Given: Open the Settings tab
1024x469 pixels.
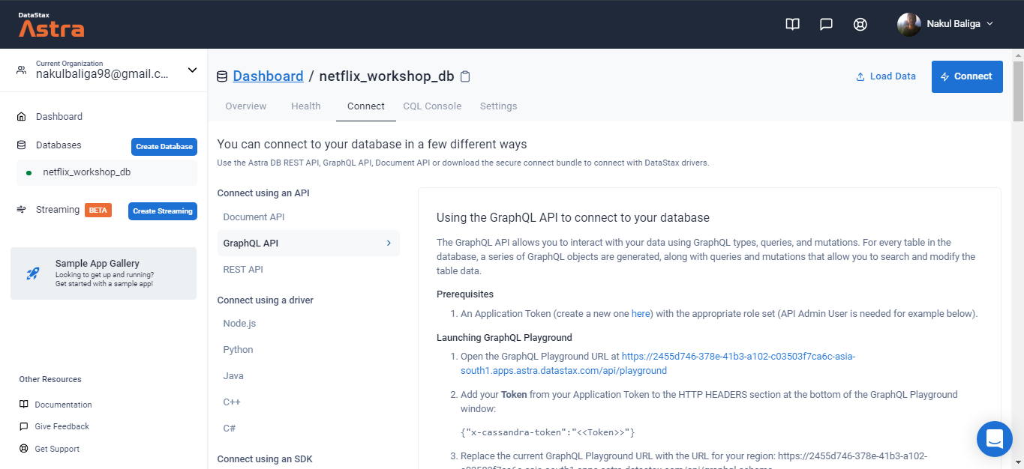Looking at the screenshot, I should click(498, 106).
